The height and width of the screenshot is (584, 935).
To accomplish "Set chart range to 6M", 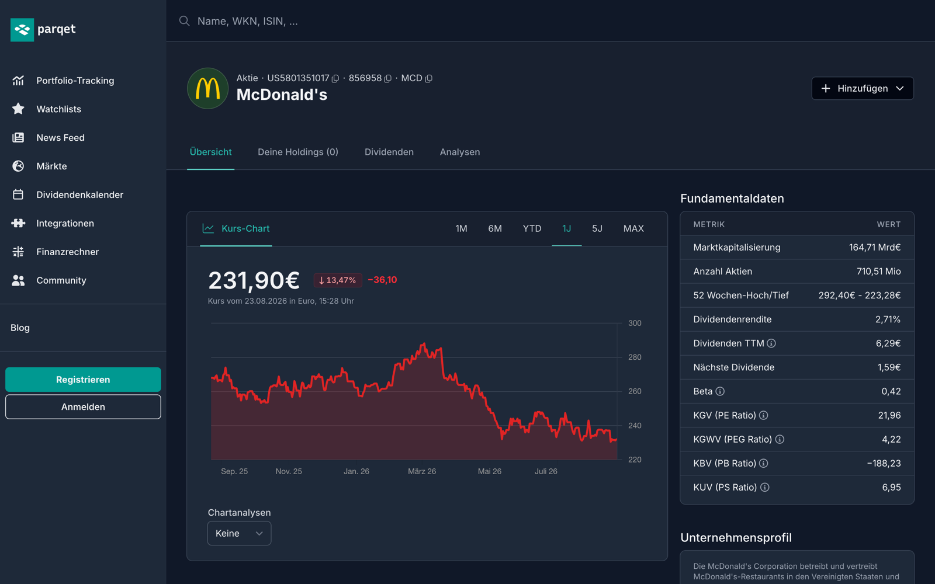I will pos(495,228).
